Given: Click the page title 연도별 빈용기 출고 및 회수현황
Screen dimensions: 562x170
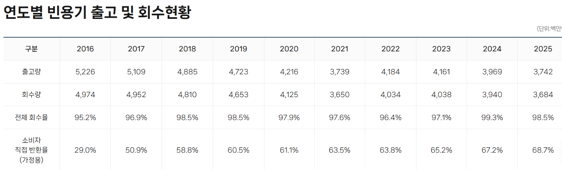Looking at the screenshot, I should pyautogui.click(x=97, y=13).
